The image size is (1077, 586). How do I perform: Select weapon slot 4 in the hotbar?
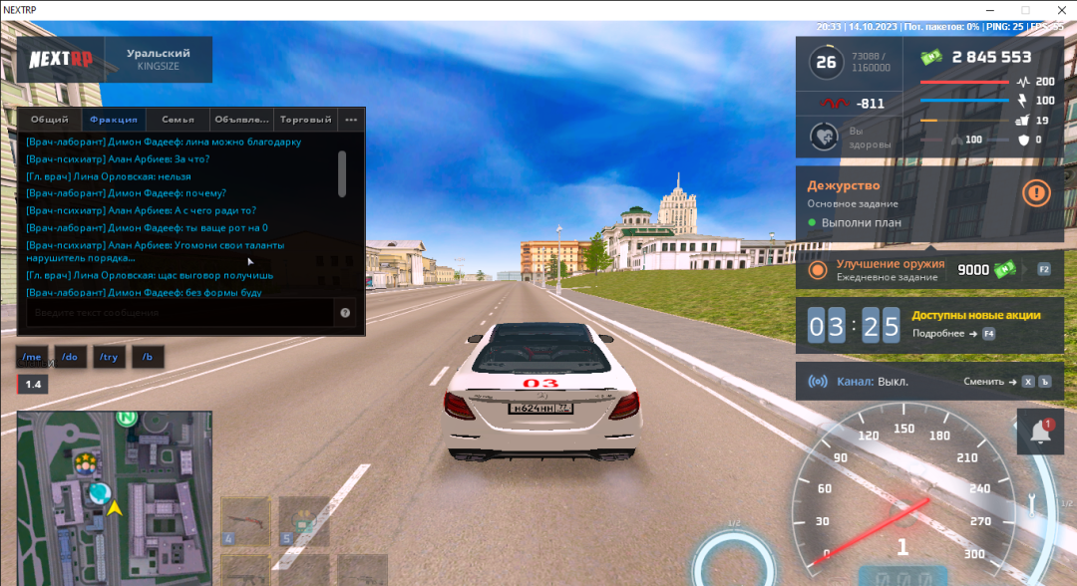click(245, 521)
